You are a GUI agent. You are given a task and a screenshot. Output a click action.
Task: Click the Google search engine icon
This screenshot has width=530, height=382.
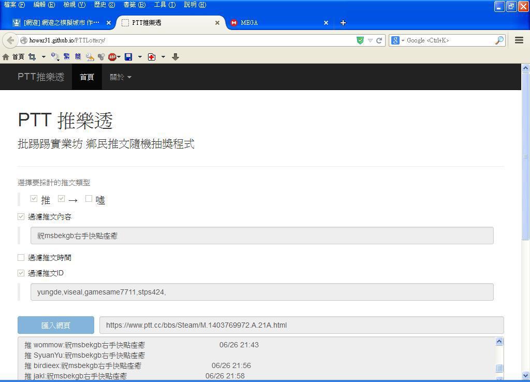click(395, 40)
